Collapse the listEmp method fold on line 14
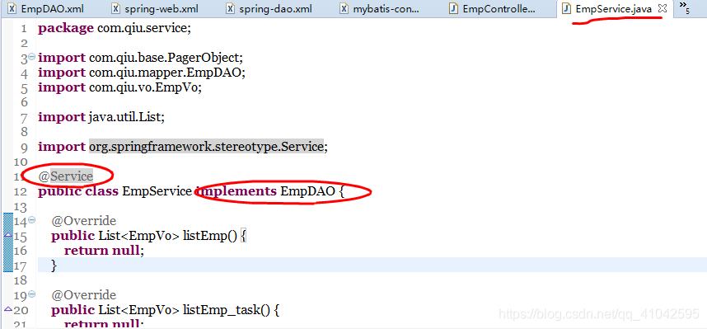The height and width of the screenshot is (329, 707). [31, 220]
